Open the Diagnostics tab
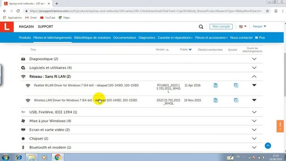This screenshot has height=161, width=286. 147,38
